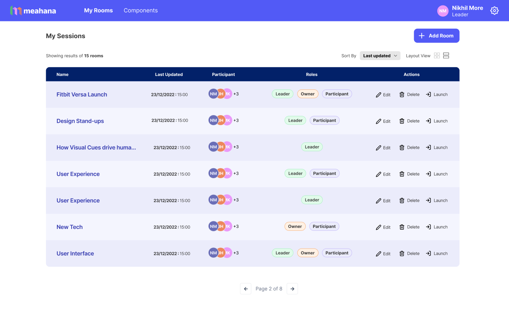Click the meahana logo

coord(33,11)
